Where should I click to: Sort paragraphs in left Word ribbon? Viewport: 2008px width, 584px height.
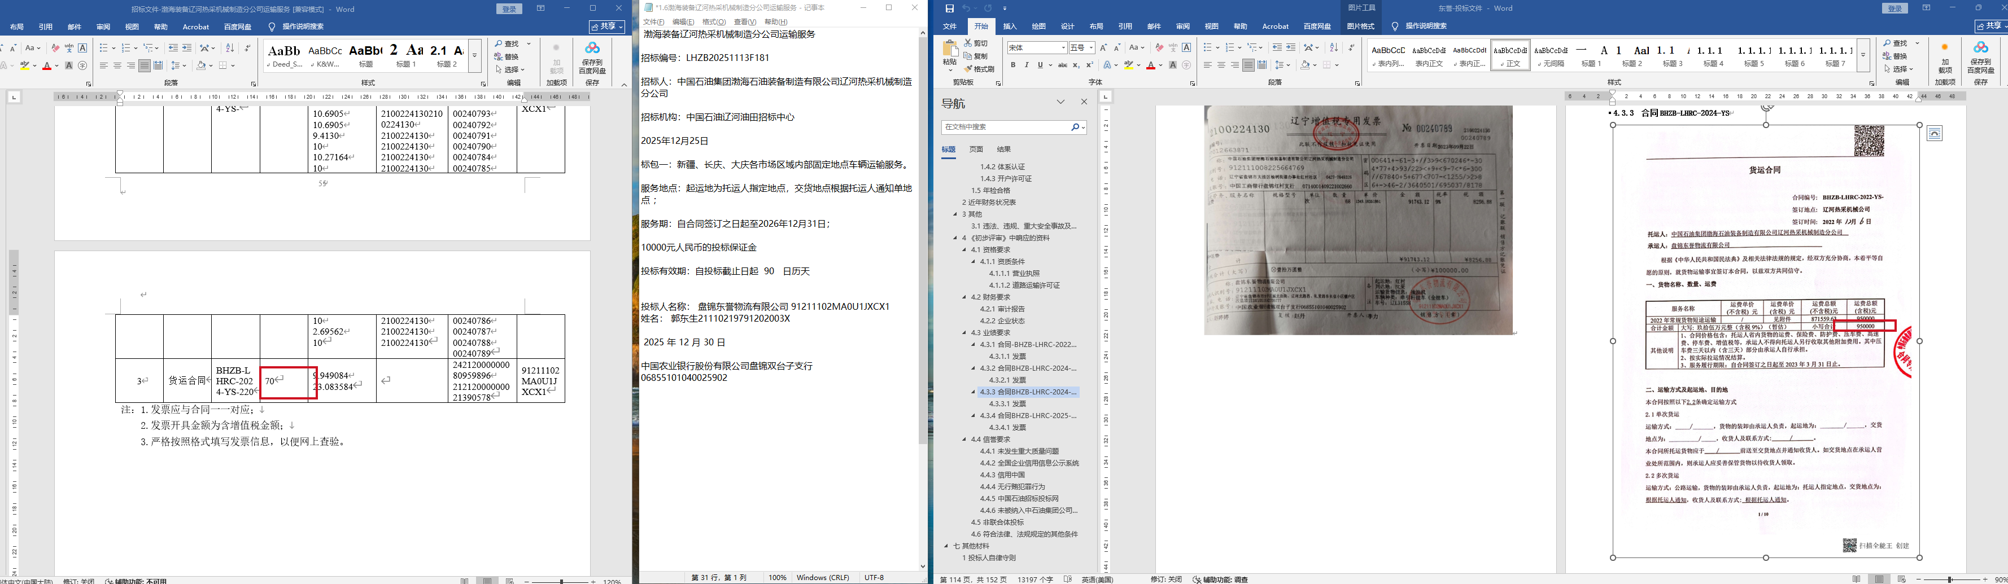point(230,47)
